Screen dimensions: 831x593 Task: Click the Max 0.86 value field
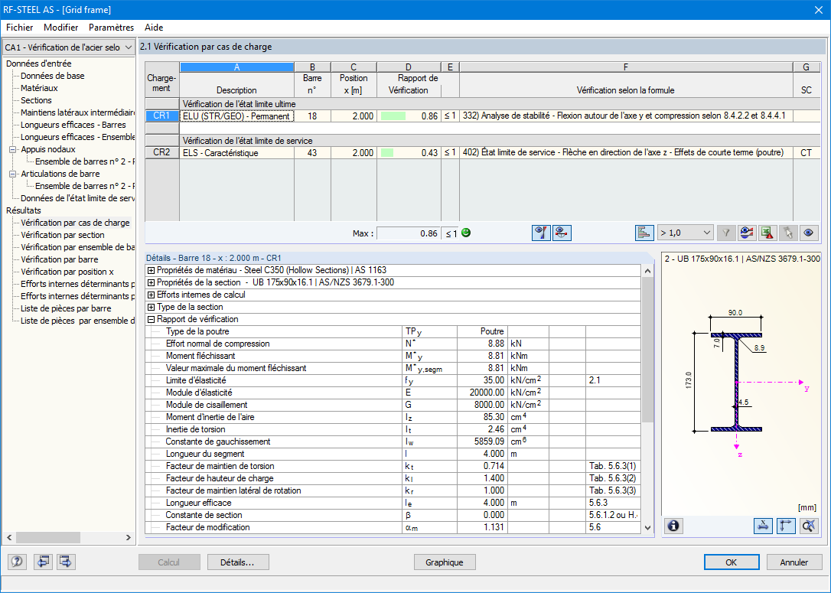click(408, 233)
